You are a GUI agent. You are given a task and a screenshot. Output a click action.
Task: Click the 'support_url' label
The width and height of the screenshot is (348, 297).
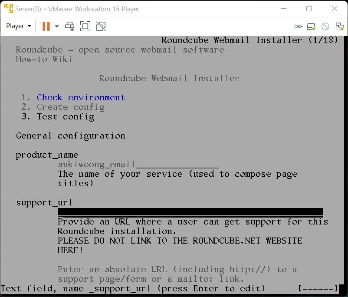tap(44, 203)
